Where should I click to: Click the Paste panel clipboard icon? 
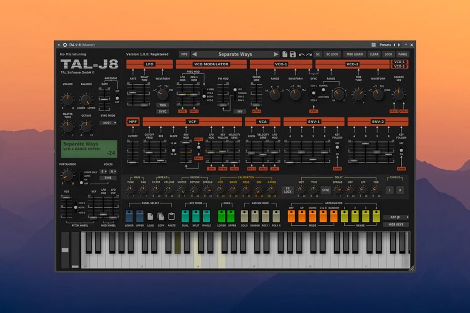coord(171,216)
